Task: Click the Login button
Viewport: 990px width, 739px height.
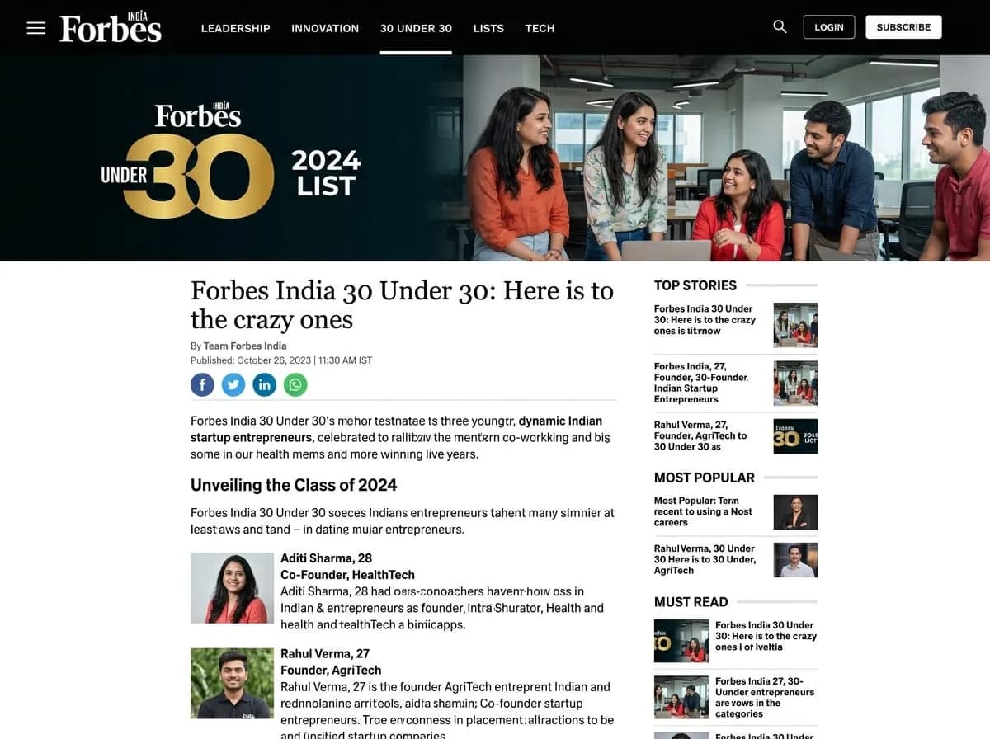Action: [x=829, y=27]
